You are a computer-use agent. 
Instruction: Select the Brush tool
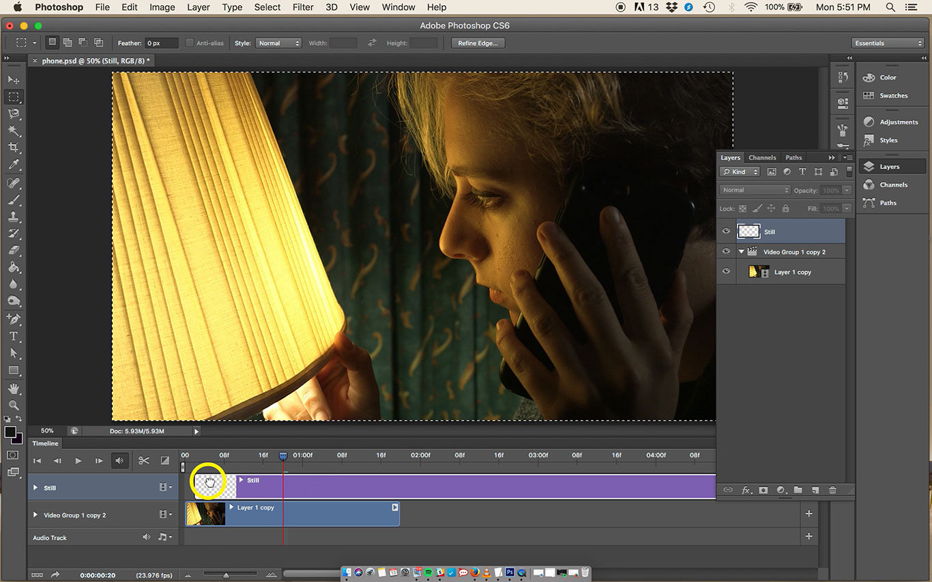pos(14,200)
